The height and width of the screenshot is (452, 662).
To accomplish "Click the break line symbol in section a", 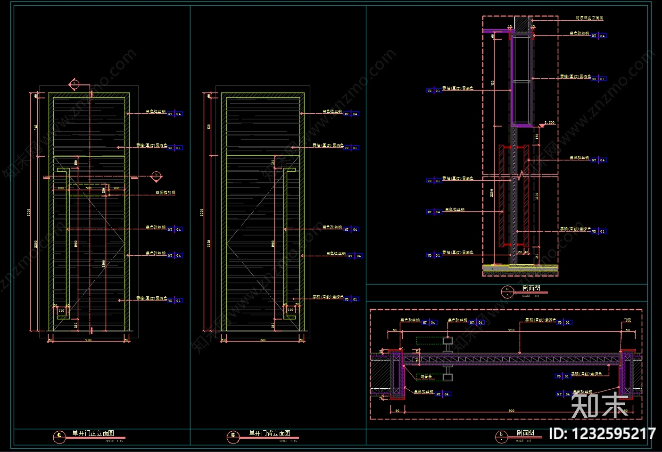I will tap(521, 176).
